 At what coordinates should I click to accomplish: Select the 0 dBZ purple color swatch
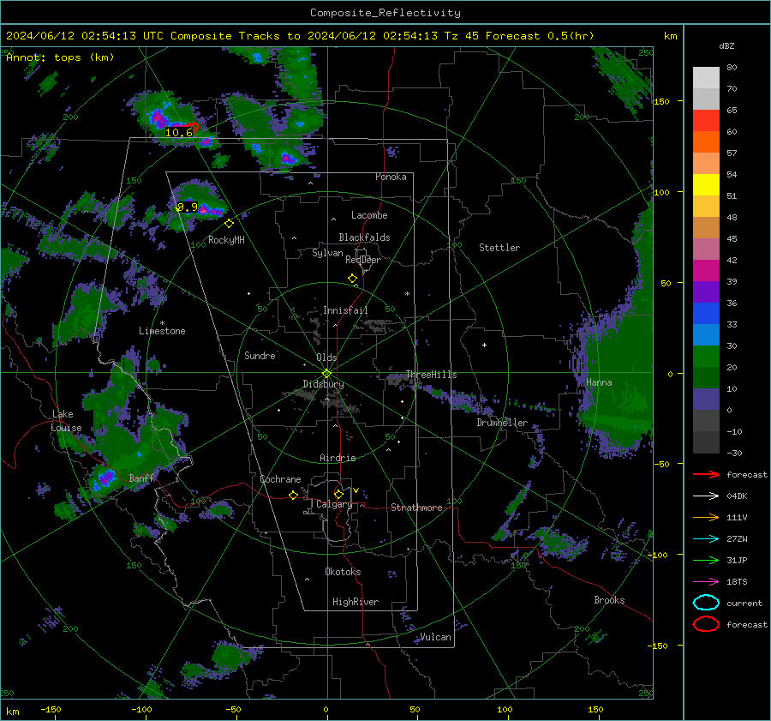(x=706, y=400)
